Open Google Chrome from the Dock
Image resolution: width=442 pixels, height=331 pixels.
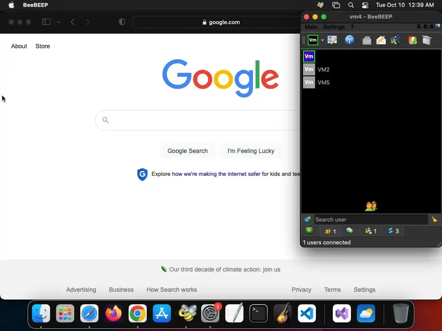138,313
